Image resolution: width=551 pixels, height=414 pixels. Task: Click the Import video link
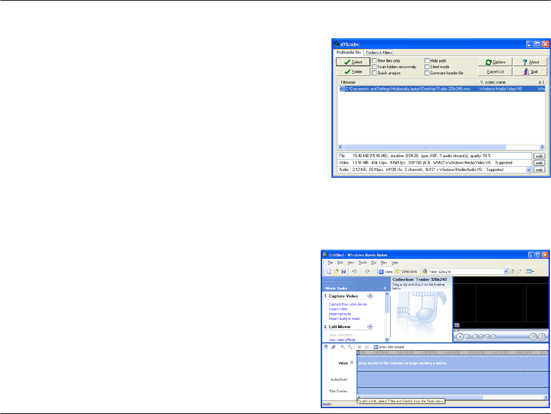point(338,309)
